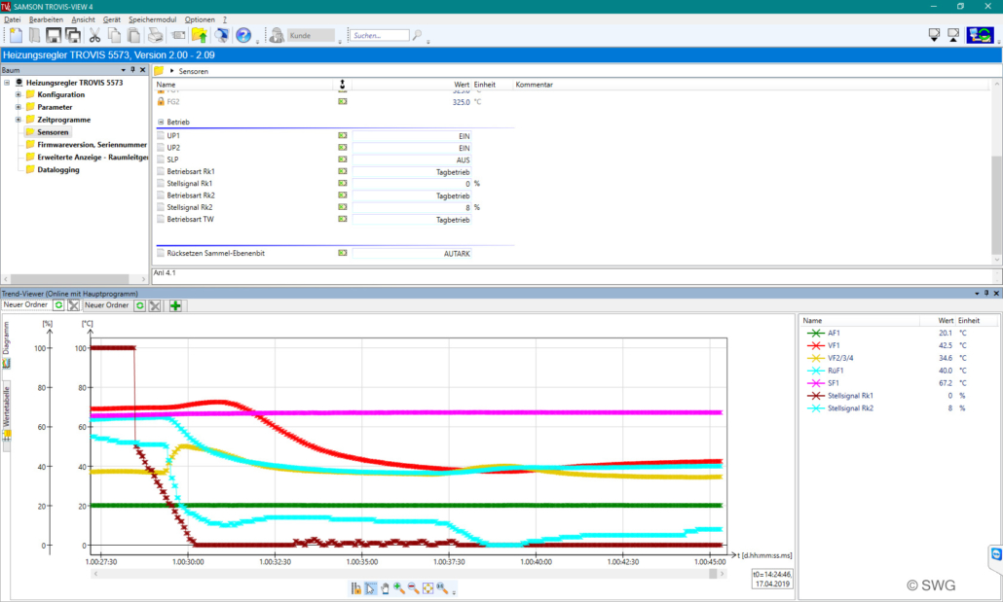This screenshot has height=602, width=1003.
Task: Click the Save All double-floppy icon
Action: [74, 35]
